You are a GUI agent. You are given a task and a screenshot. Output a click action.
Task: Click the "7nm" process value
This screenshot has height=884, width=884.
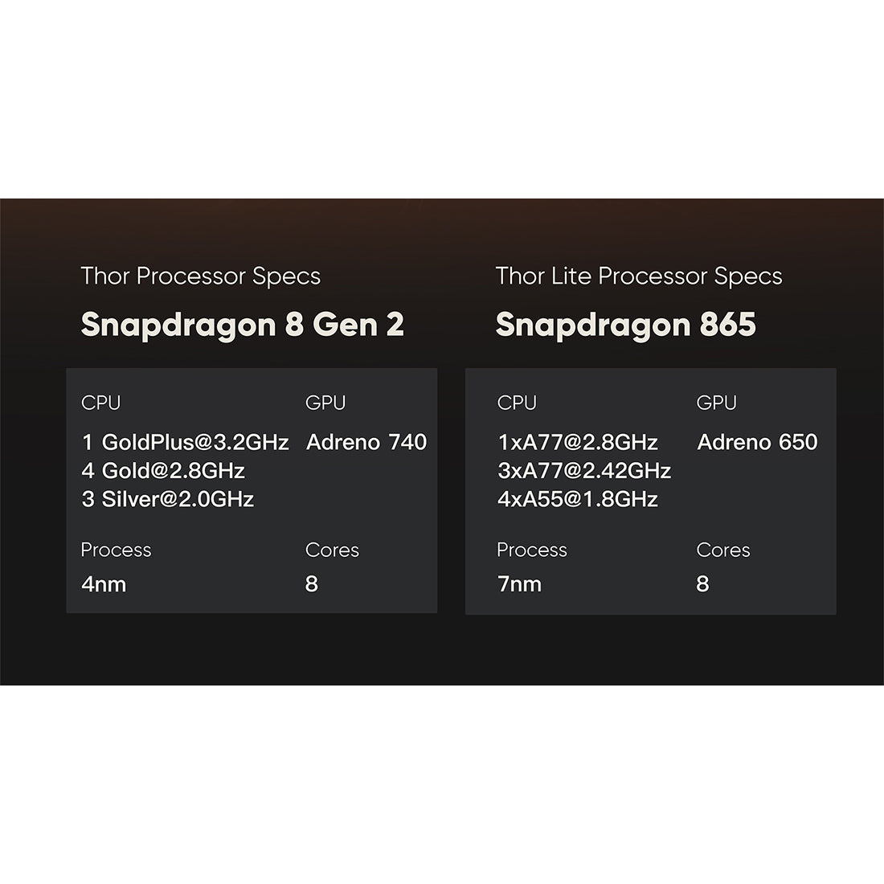(519, 584)
